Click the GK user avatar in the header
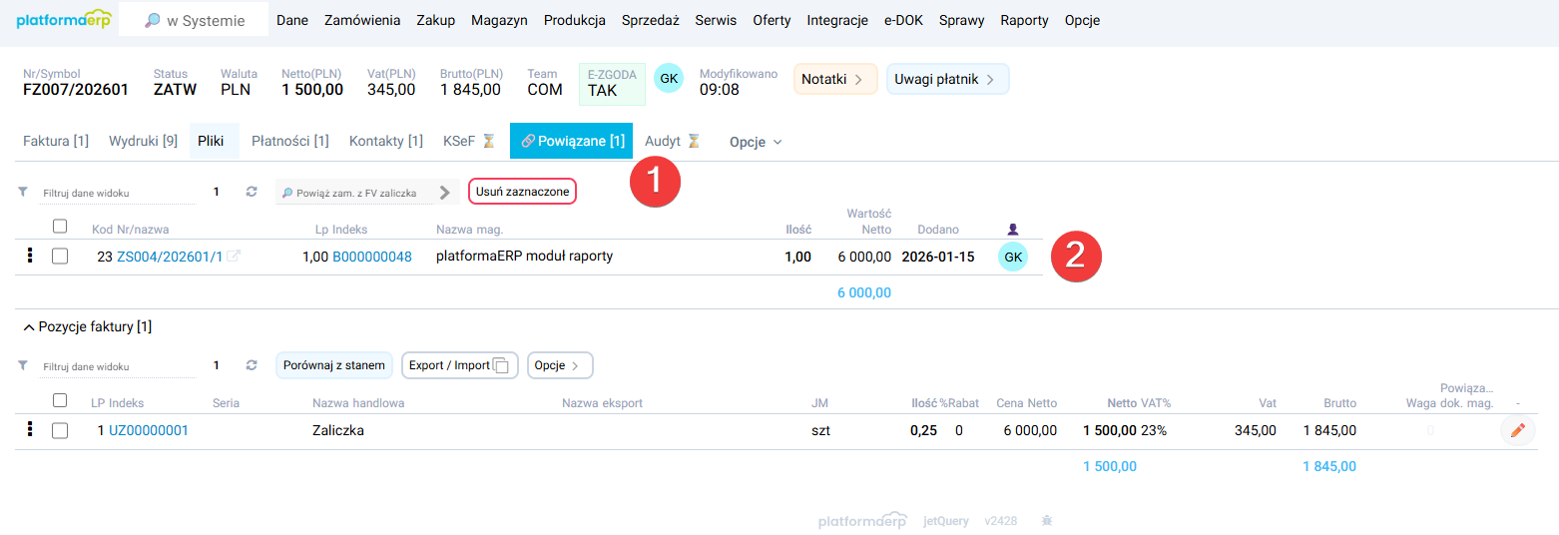 [669, 78]
